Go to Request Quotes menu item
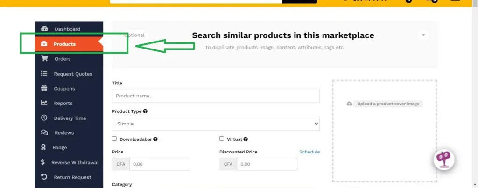This screenshot has width=478, height=188. [x=73, y=74]
